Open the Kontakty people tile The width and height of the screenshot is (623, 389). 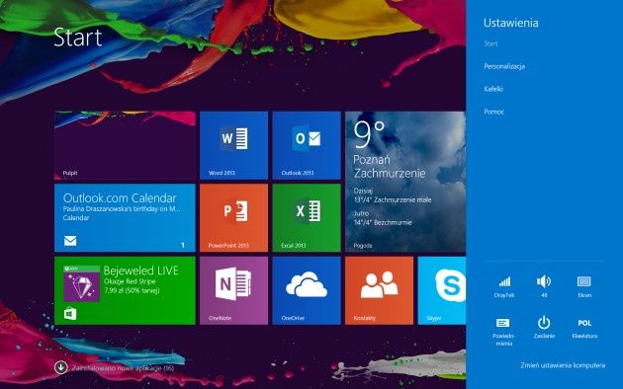coord(379,290)
